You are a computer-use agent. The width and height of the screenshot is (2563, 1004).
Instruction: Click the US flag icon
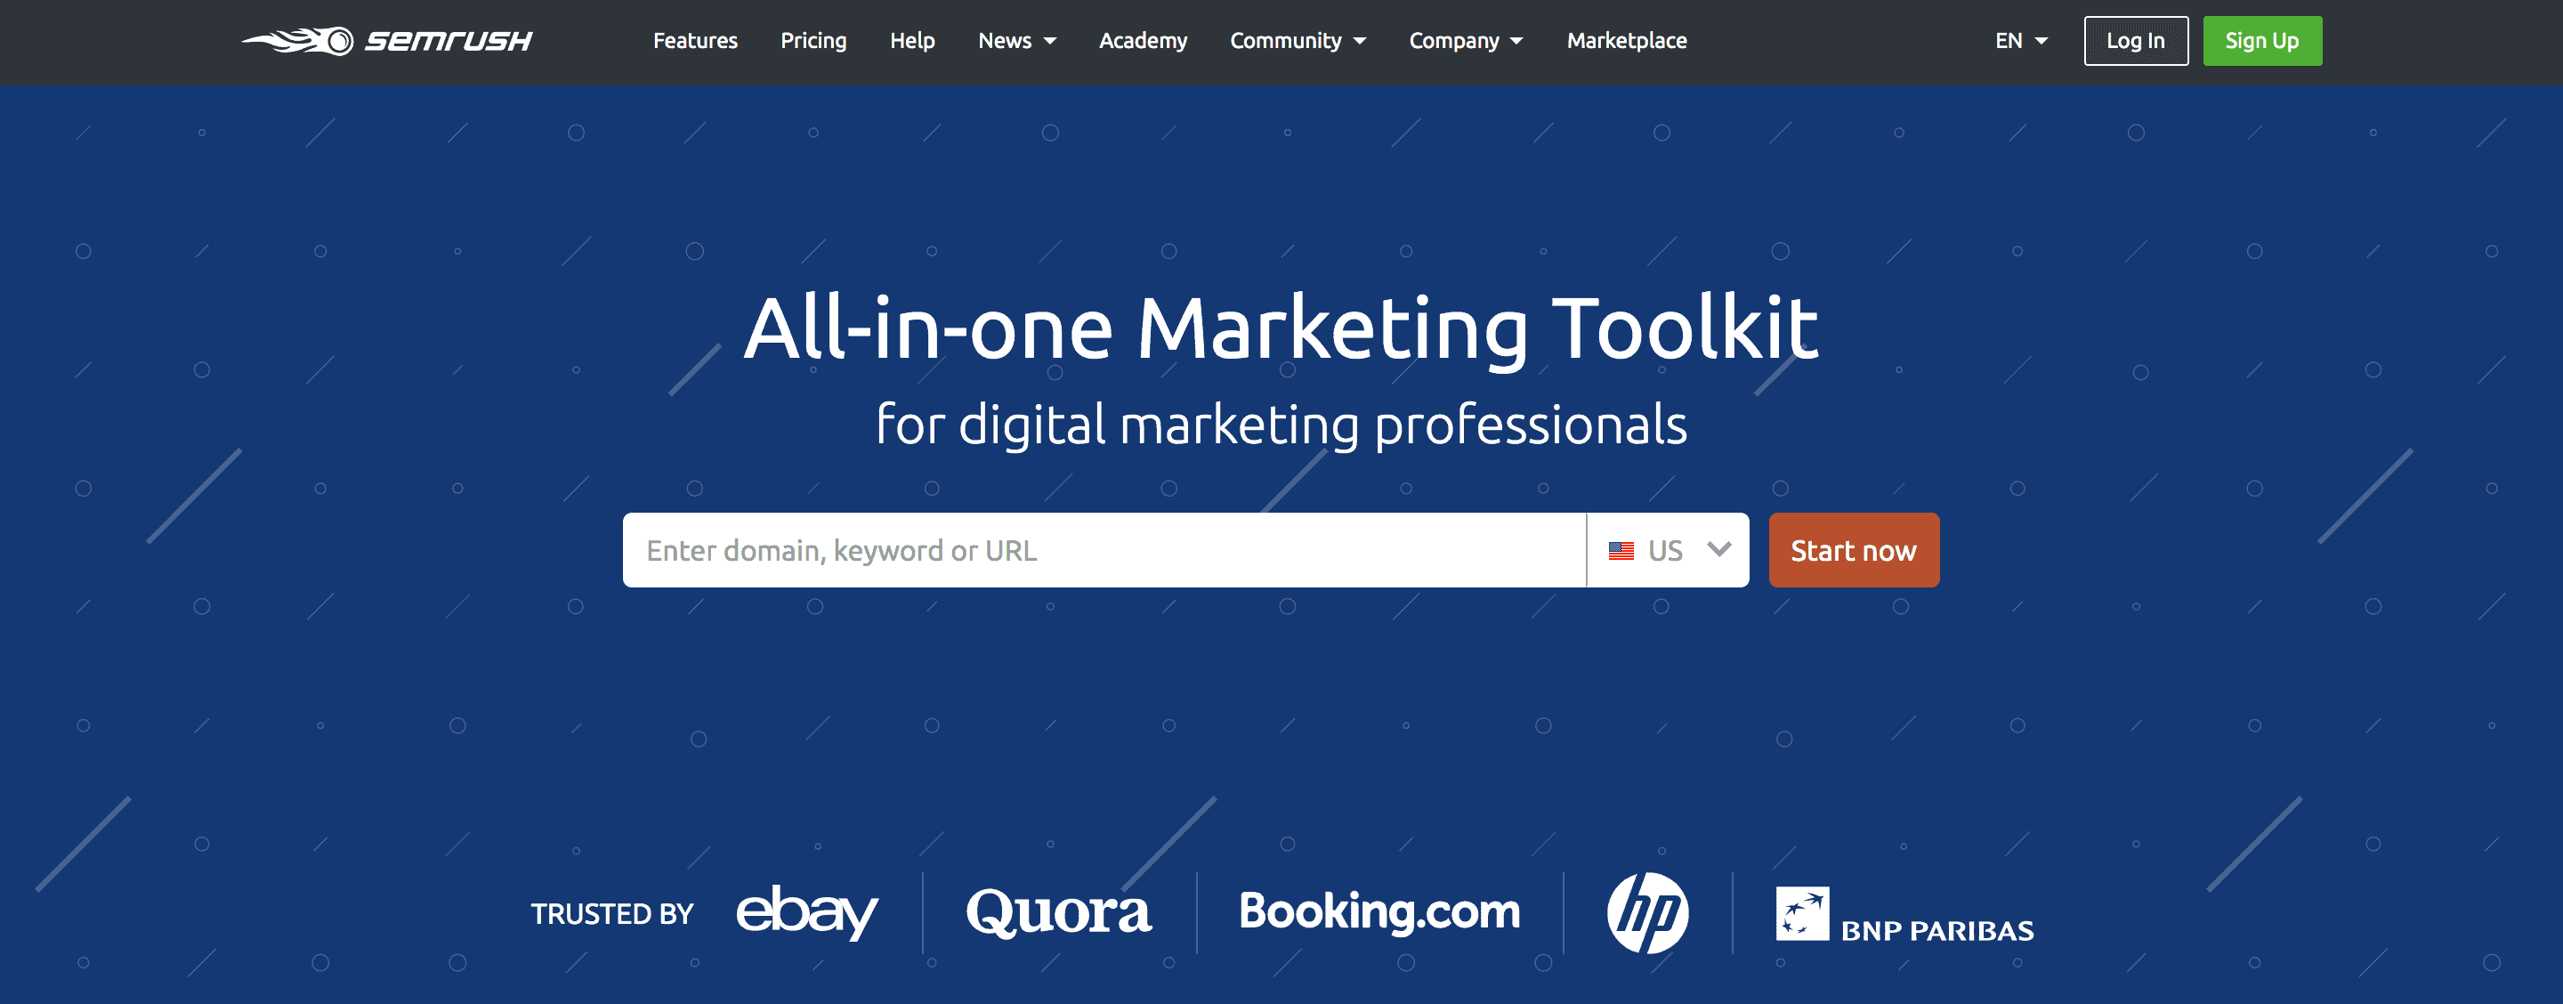coord(1621,550)
